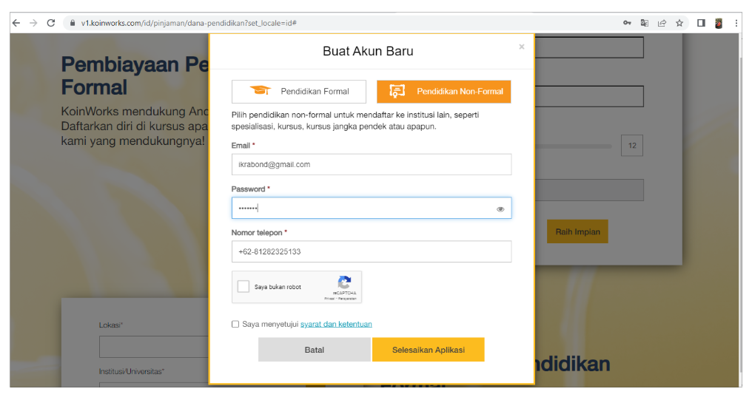This screenshot has height=403, width=752.
Task: Reload the page with the refresh icon
Action: click(x=51, y=23)
